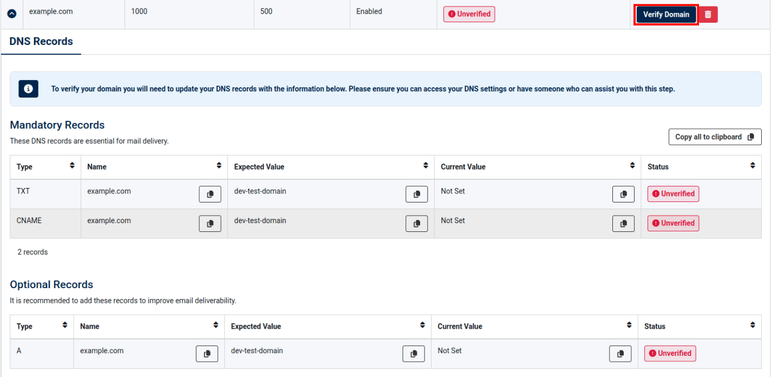Delete the example.com domain via trash icon
This screenshot has width=771, height=377.
tap(708, 15)
